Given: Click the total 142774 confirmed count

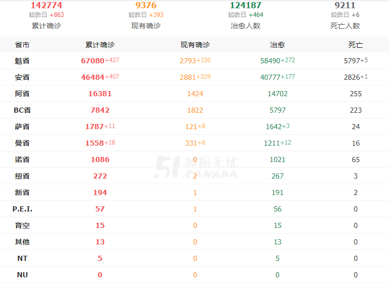Looking at the screenshot, I should click(x=46, y=5).
